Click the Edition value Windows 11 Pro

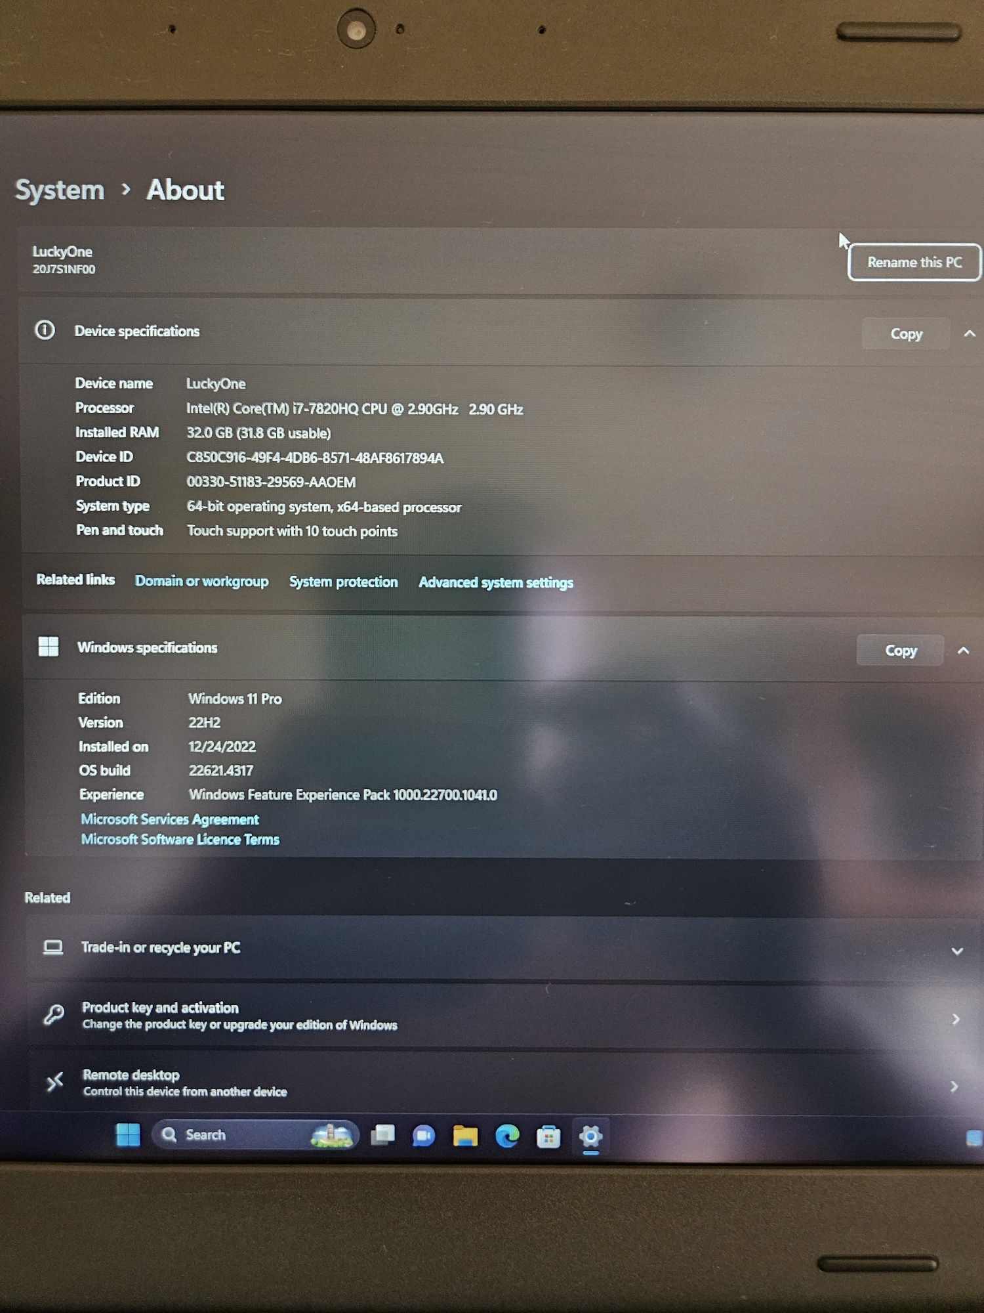pos(235,699)
